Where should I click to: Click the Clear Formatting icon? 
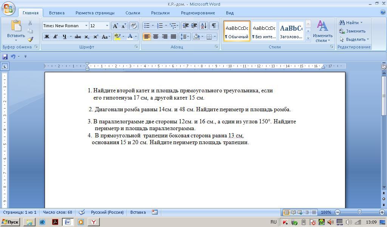pyautogui.click(x=133, y=26)
